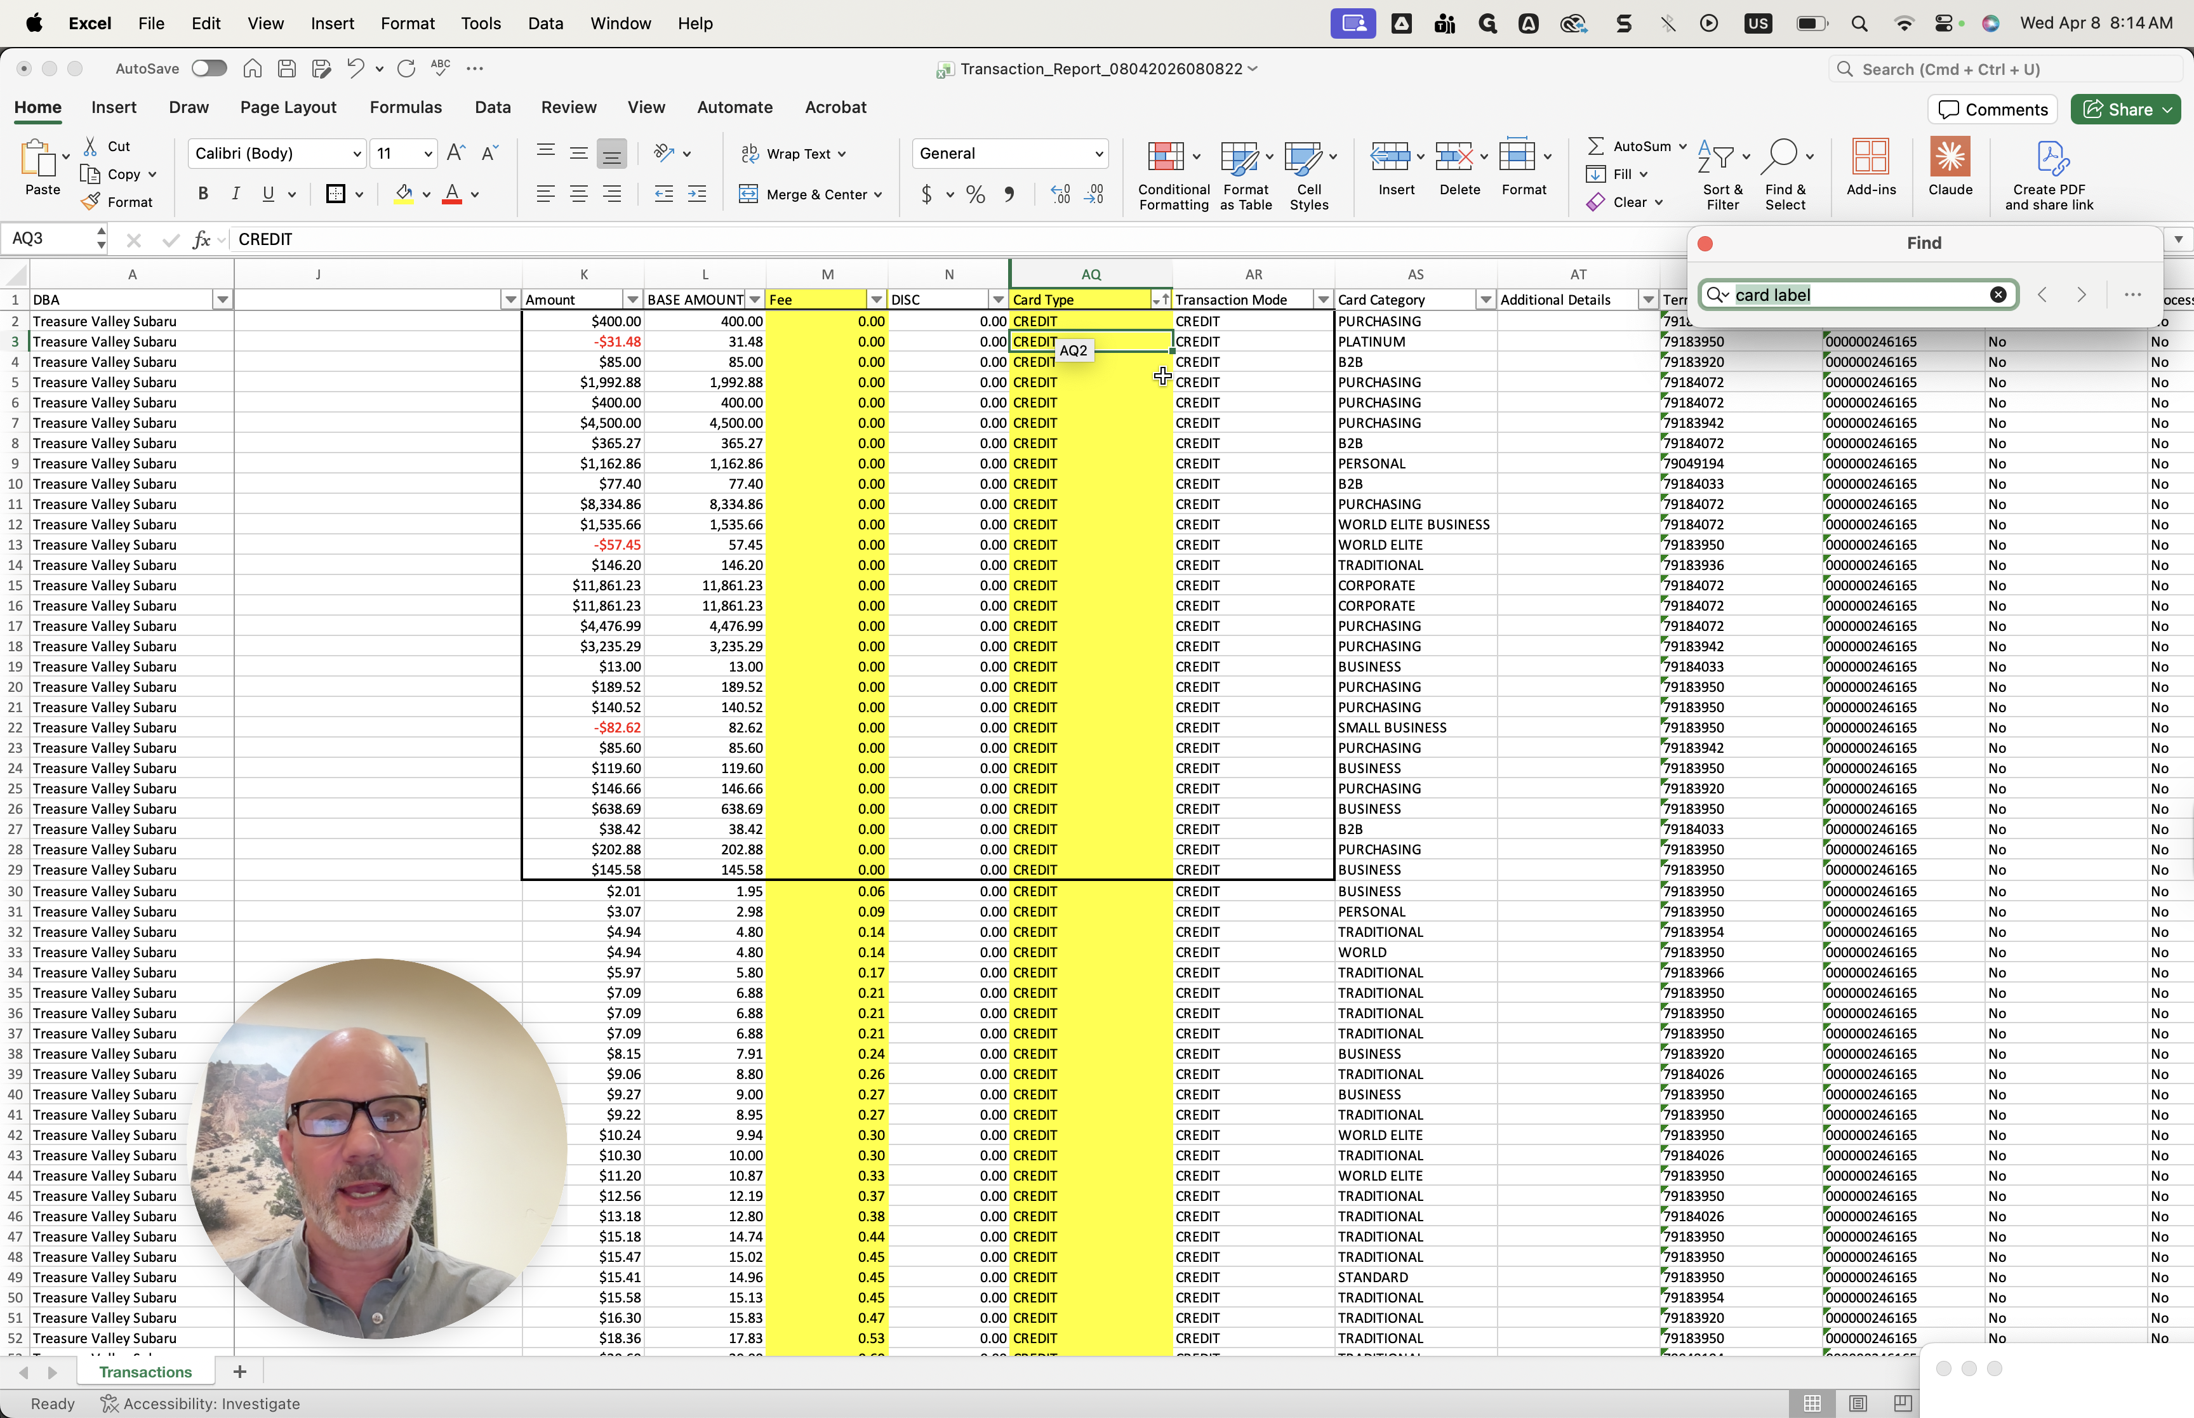Open the Calibri font name dropdown
This screenshot has width=2194, height=1418.
tap(356, 154)
